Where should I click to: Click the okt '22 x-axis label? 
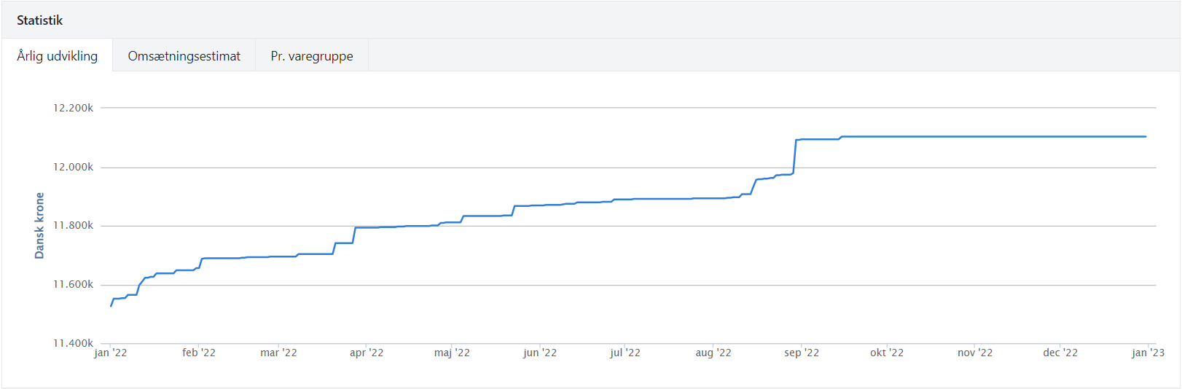[x=887, y=353]
